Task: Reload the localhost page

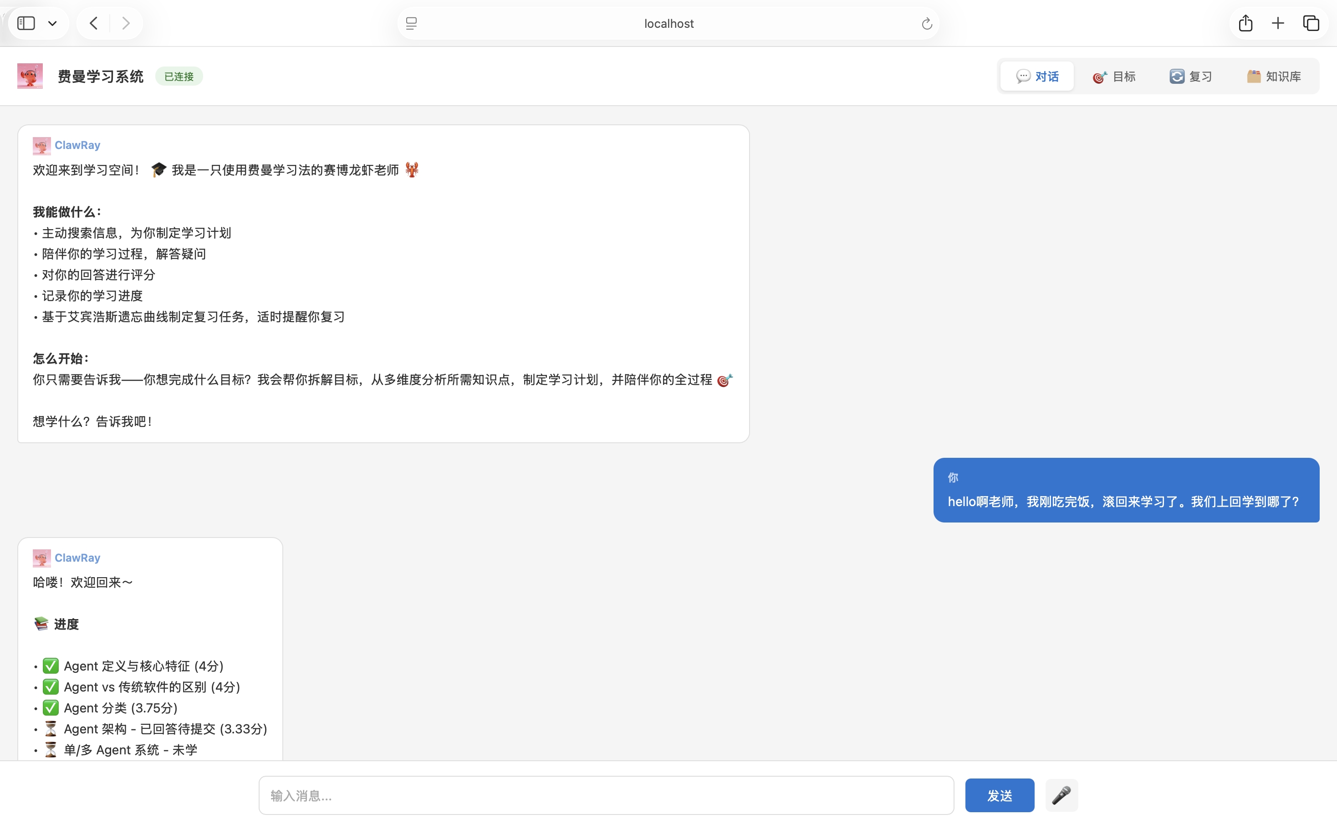Action: tap(926, 23)
